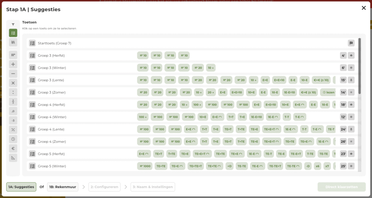This screenshot has height=198, width=372.
Task: Click the E+E=10 tag in Groep 3 (Lente)
Action: pyautogui.click(x=279, y=80)
